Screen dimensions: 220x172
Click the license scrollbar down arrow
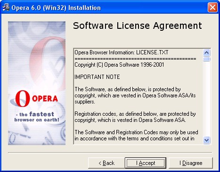click(x=206, y=140)
